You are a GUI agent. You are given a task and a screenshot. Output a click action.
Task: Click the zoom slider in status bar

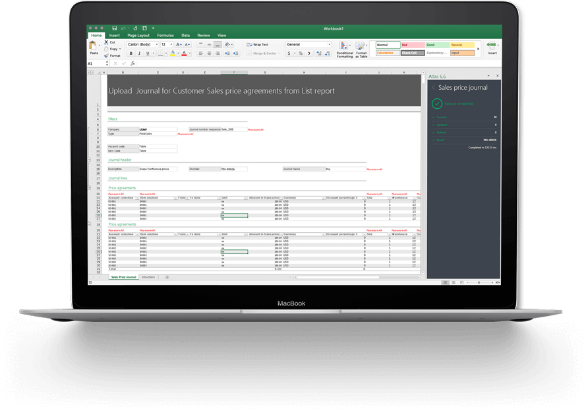click(480, 282)
